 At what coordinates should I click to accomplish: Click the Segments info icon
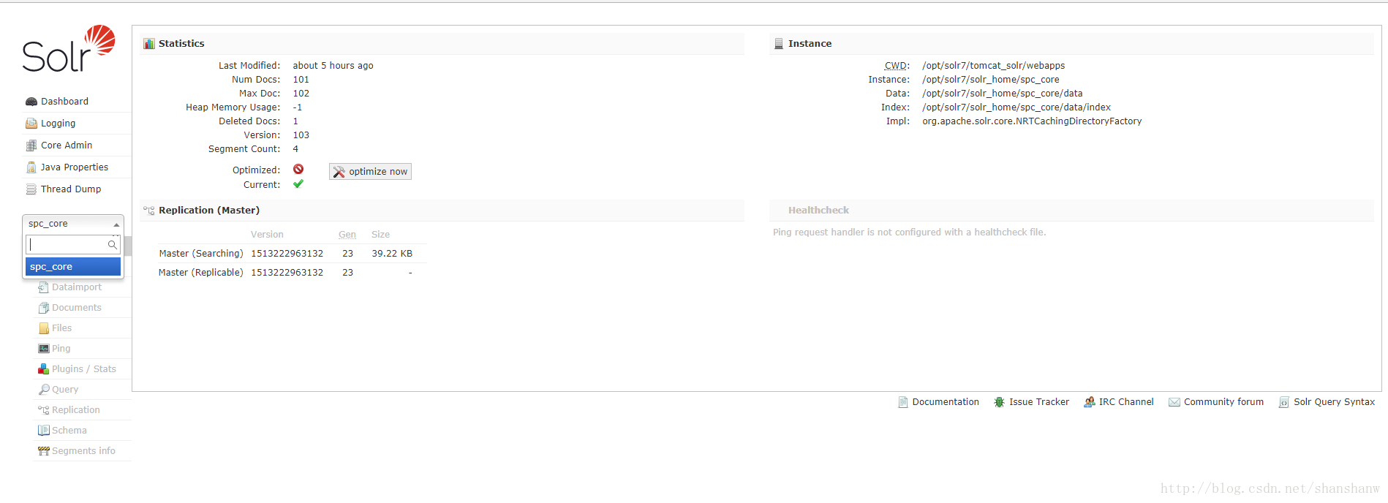tap(44, 451)
